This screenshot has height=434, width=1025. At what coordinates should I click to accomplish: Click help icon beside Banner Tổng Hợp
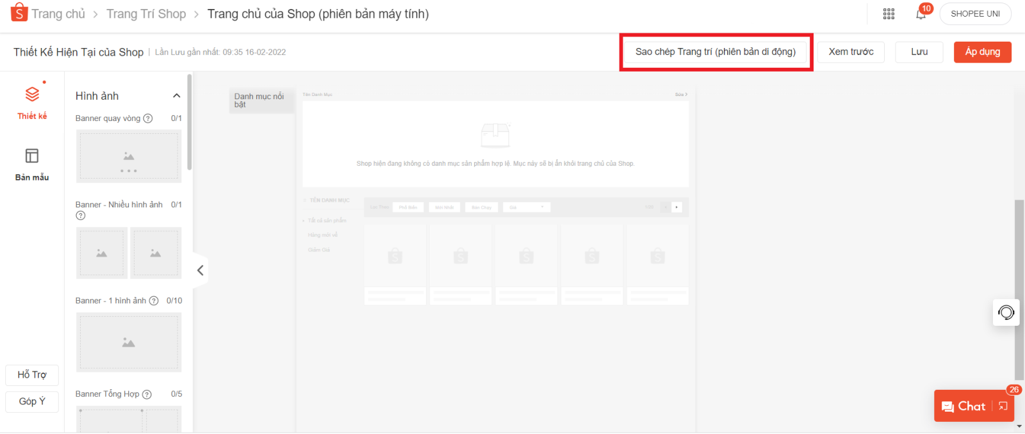[x=147, y=394]
